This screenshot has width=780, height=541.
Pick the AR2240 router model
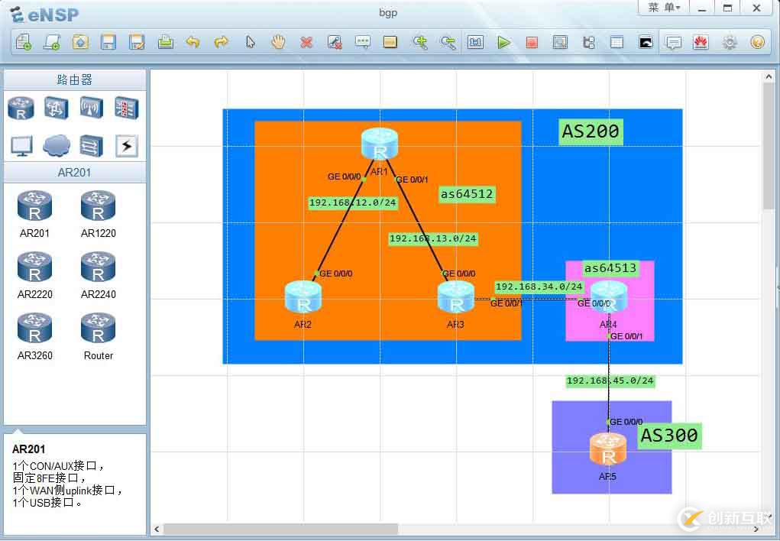tap(98, 275)
